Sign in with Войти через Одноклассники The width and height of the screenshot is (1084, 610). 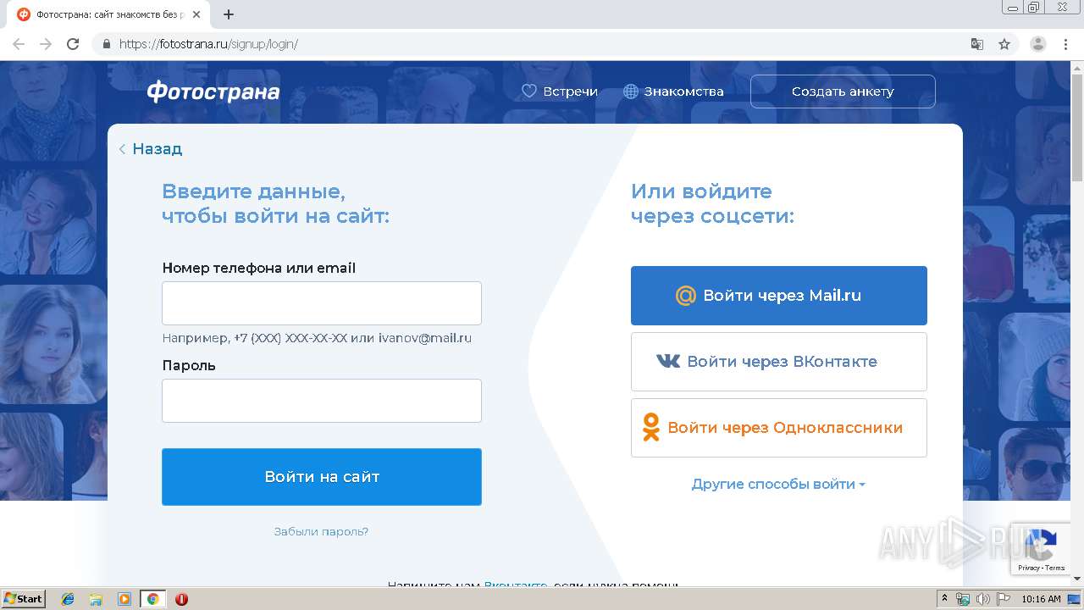click(x=779, y=428)
